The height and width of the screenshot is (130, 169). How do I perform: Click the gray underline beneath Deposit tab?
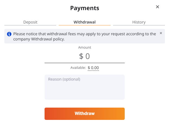coord(30,25)
